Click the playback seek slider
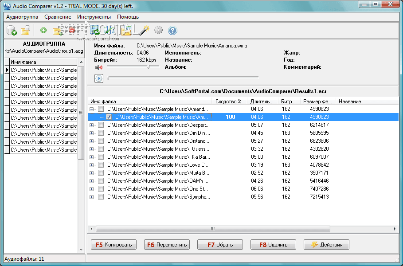 183,77
